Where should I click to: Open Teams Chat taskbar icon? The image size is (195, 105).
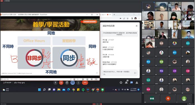coord(54,90)
